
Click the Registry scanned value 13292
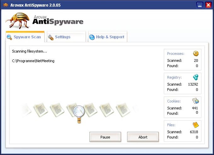pyautogui.click(x=193, y=84)
